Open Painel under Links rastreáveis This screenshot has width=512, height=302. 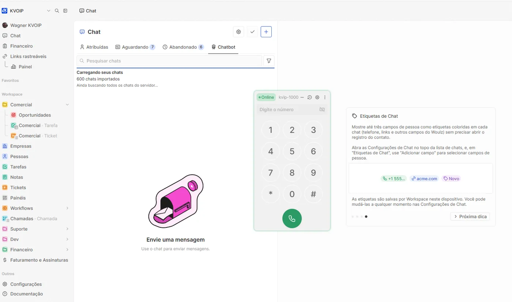25,67
